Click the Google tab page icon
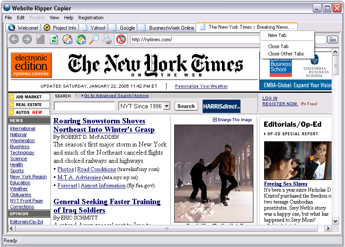 pyautogui.click(x=114, y=27)
